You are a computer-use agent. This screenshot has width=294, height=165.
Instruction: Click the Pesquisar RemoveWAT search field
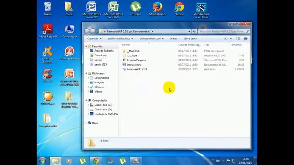coord(224,32)
